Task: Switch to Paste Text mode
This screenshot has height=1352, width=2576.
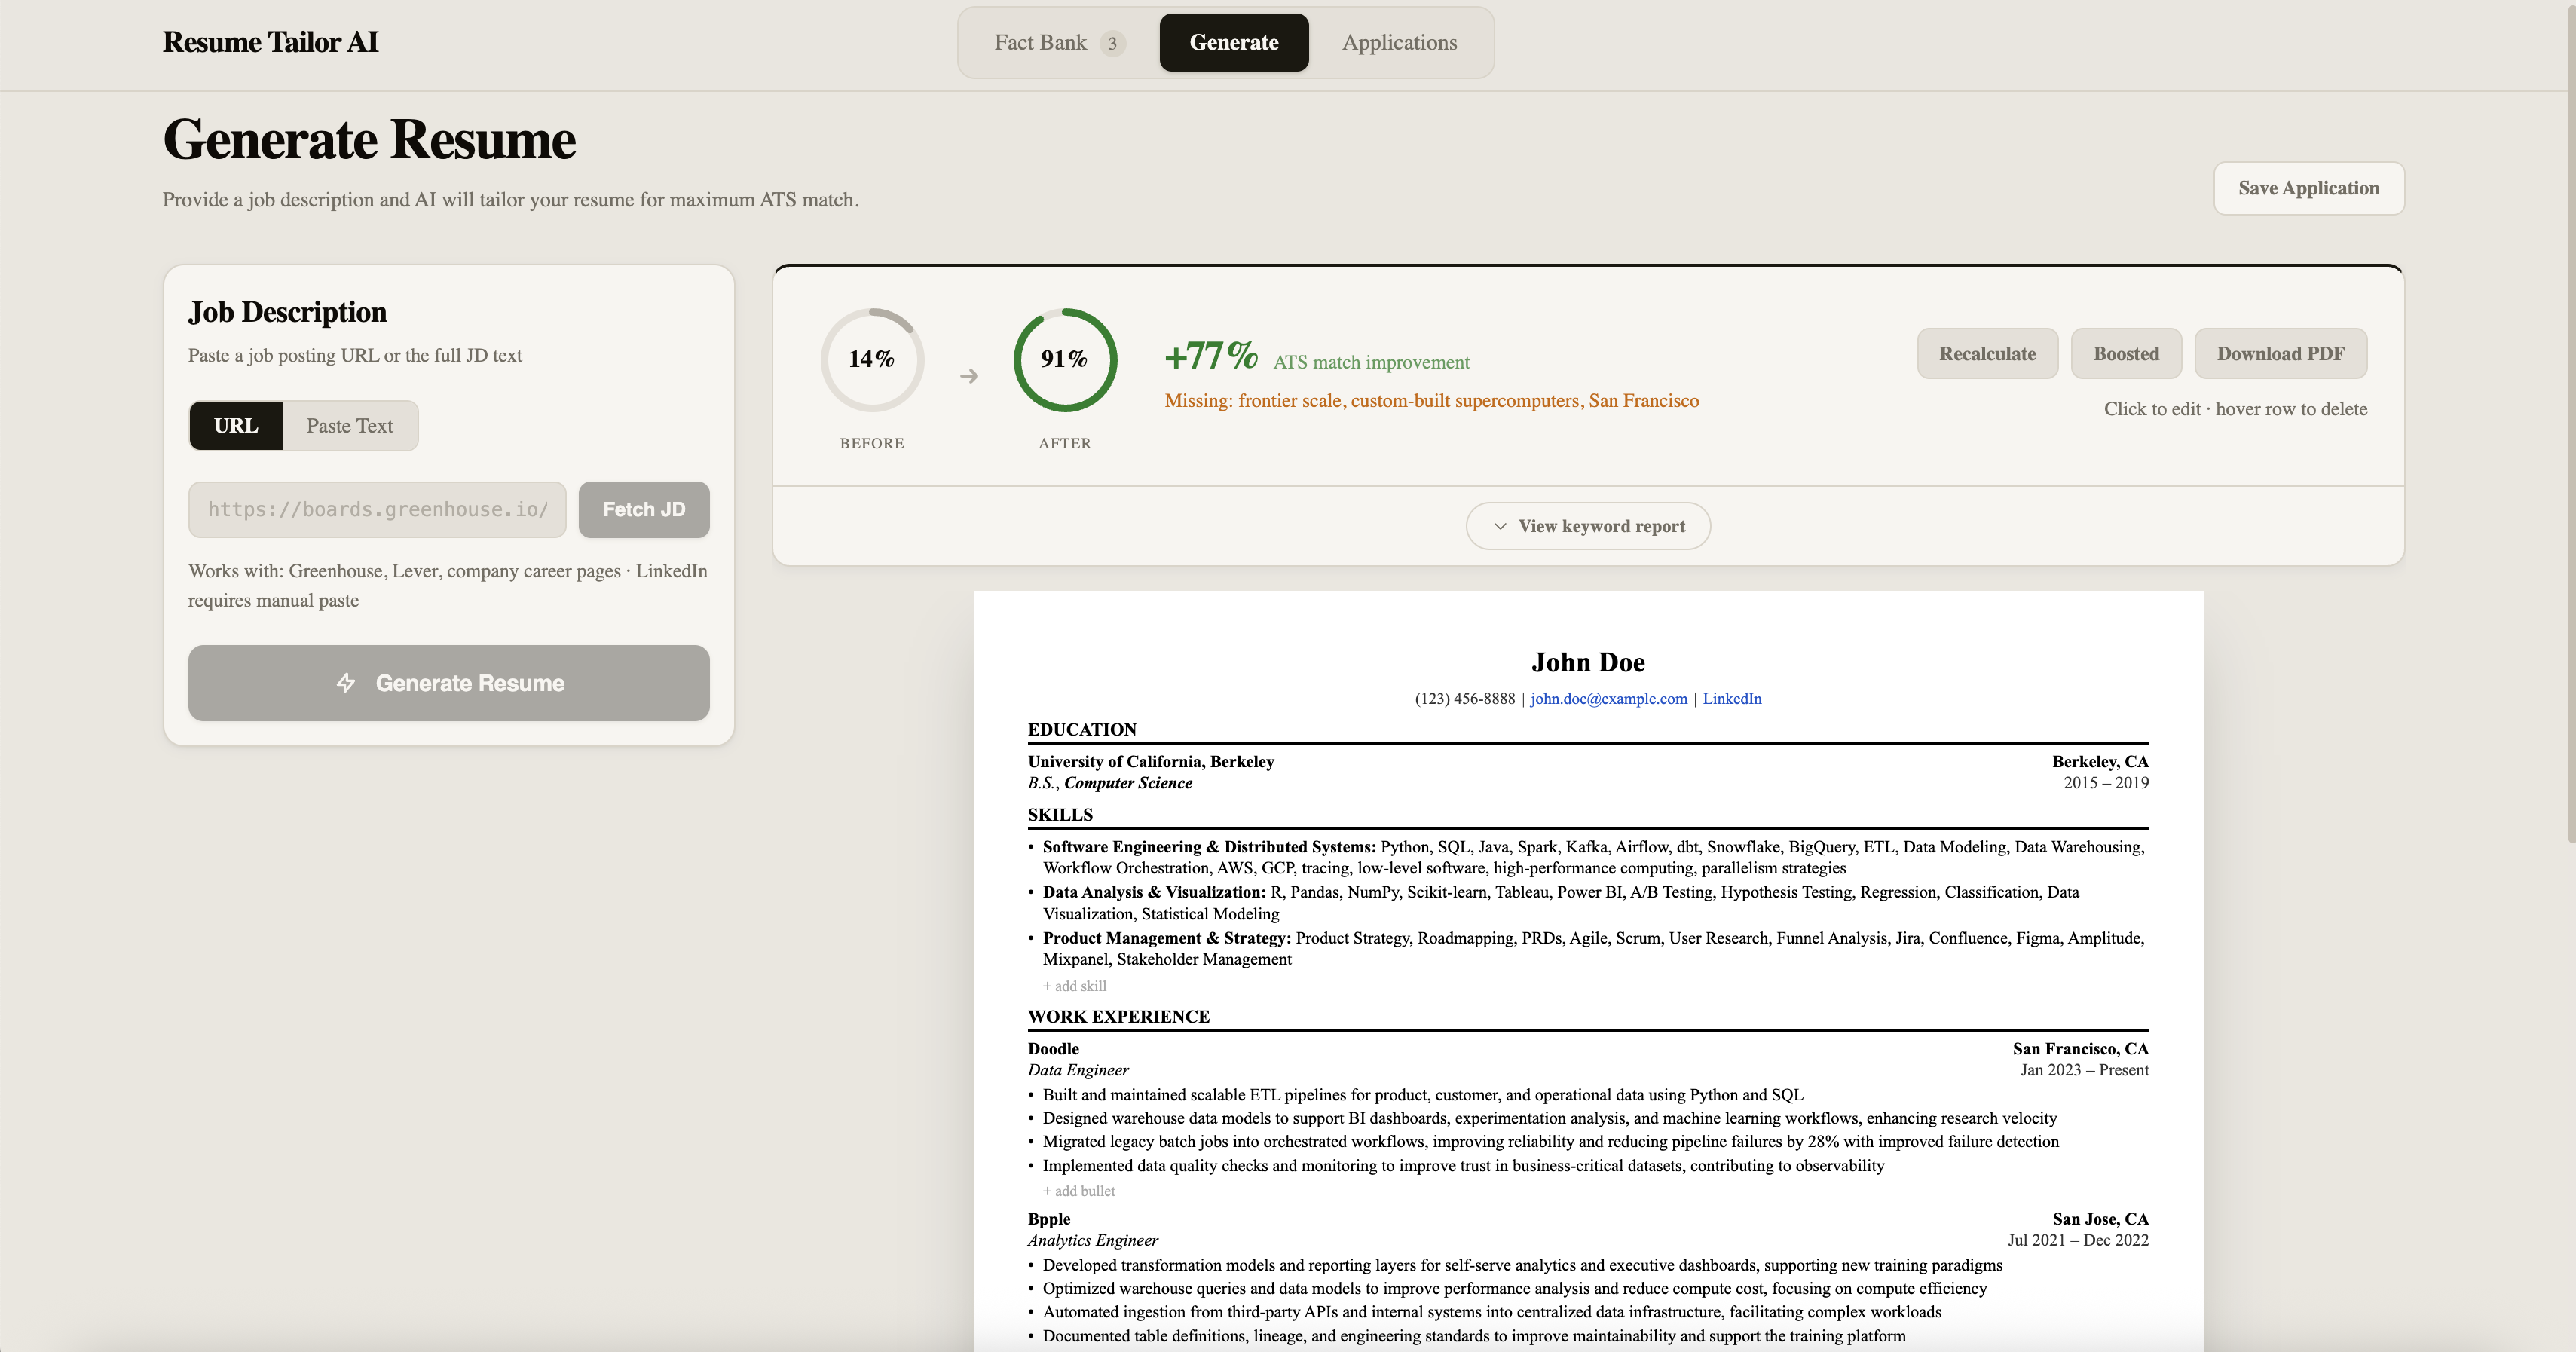Action: (x=349, y=425)
